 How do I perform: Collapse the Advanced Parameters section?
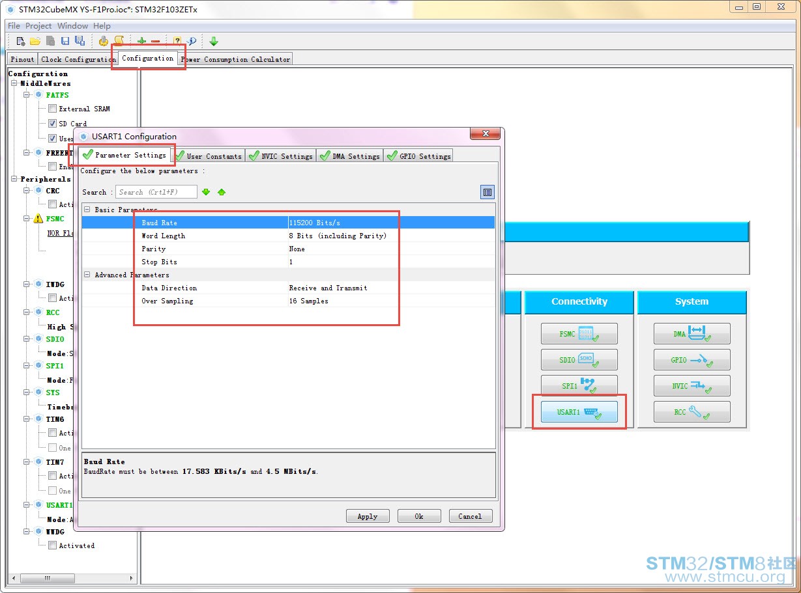coord(87,275)
